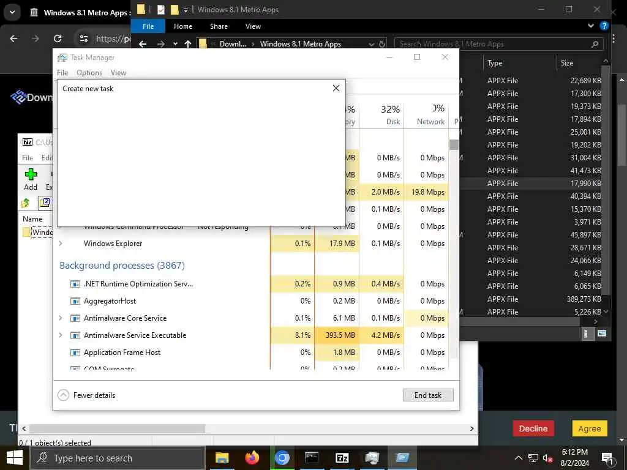Expand Antimalware Core Service process
Image resolution: width=627 pixels, height=470 pixels.
coord(61,318)
